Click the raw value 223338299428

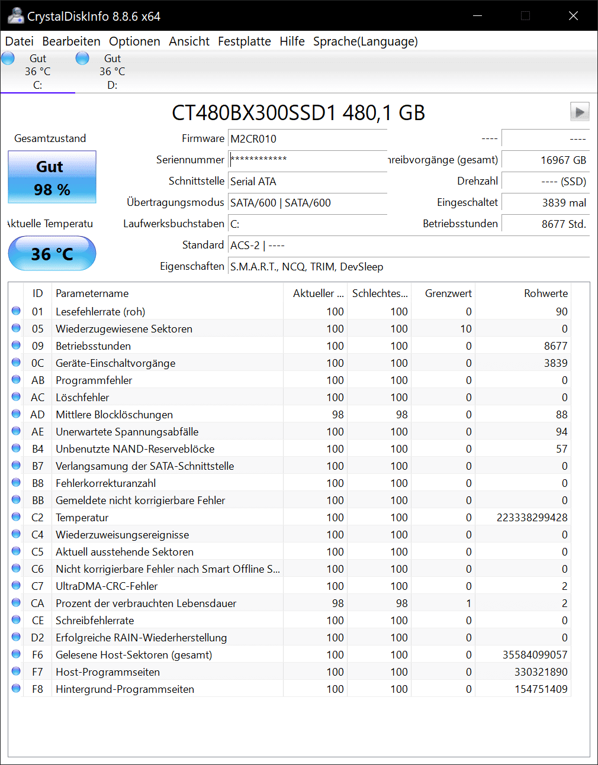coord(532,518)
